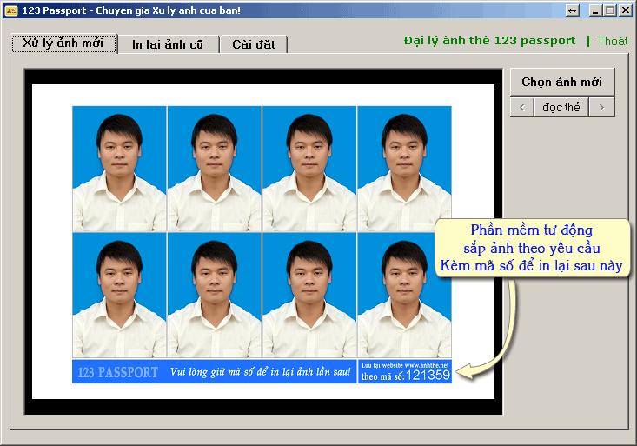Go to previous card with left arrow

click(x=521, y=107)
